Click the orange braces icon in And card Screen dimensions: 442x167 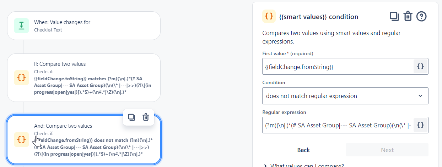[x=21, y=139]
